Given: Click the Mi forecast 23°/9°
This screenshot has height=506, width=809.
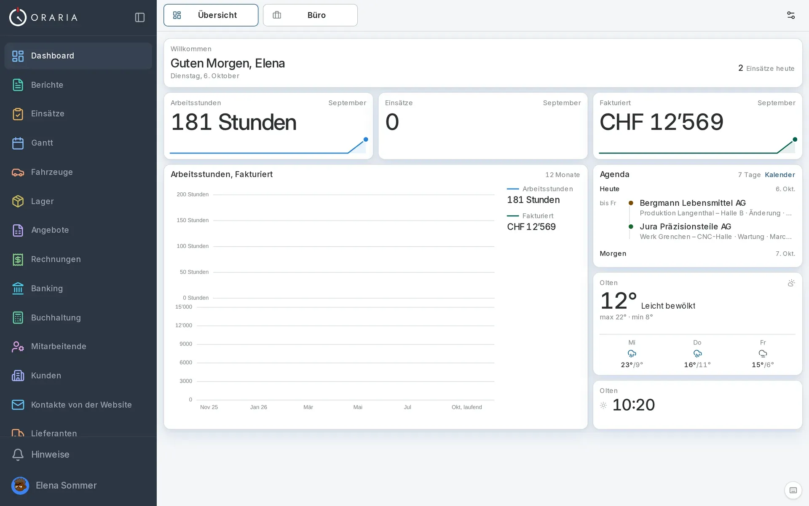Looking at the screenshot, I should click(x=632, y=354).
